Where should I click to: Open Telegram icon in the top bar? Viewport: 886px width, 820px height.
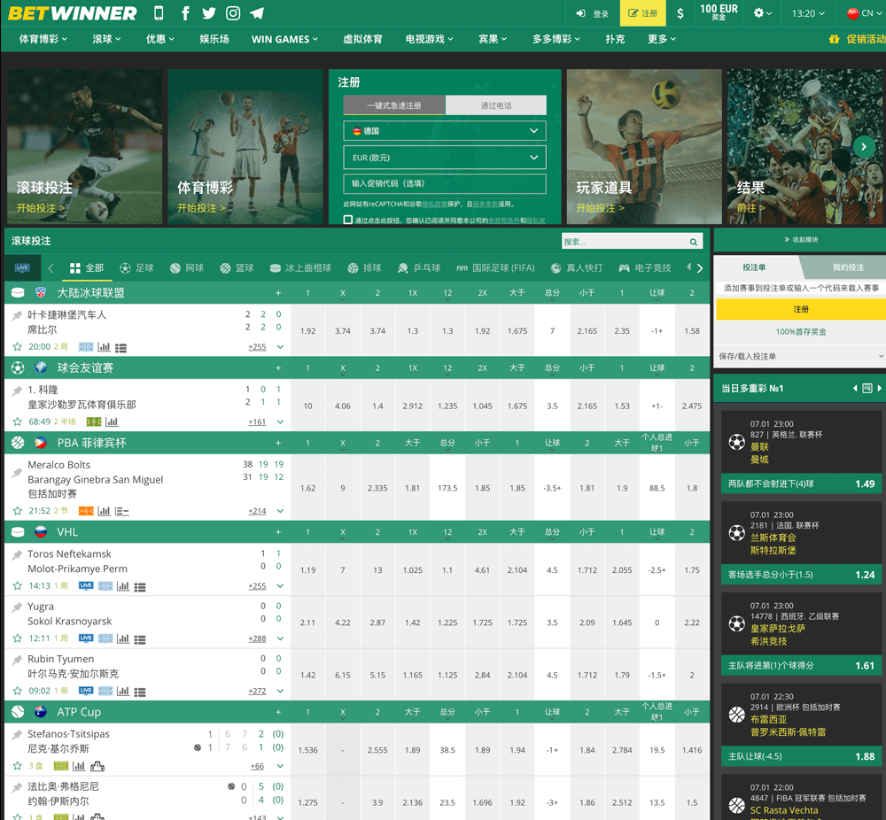point(256,13)
